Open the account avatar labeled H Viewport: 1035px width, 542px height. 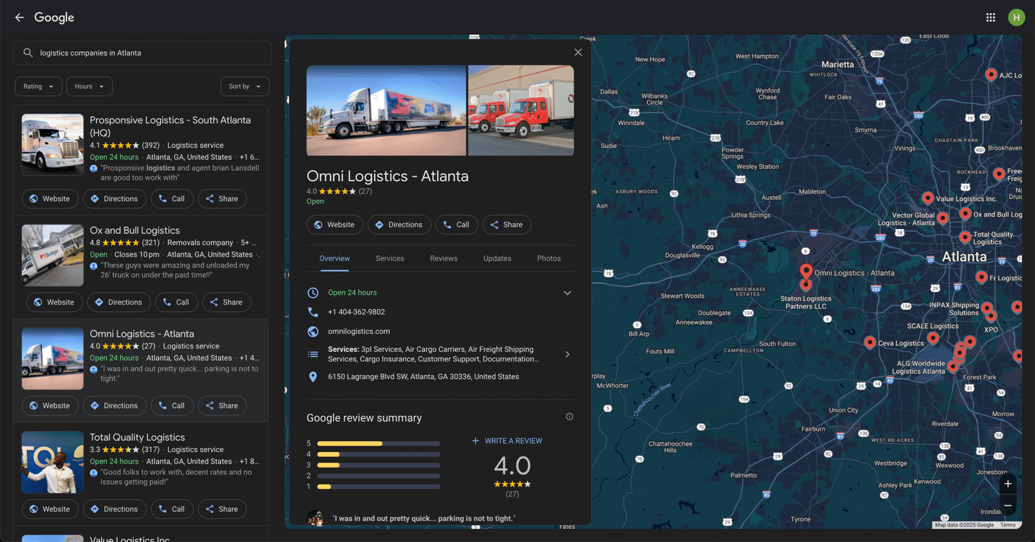tap(1016, 17)
